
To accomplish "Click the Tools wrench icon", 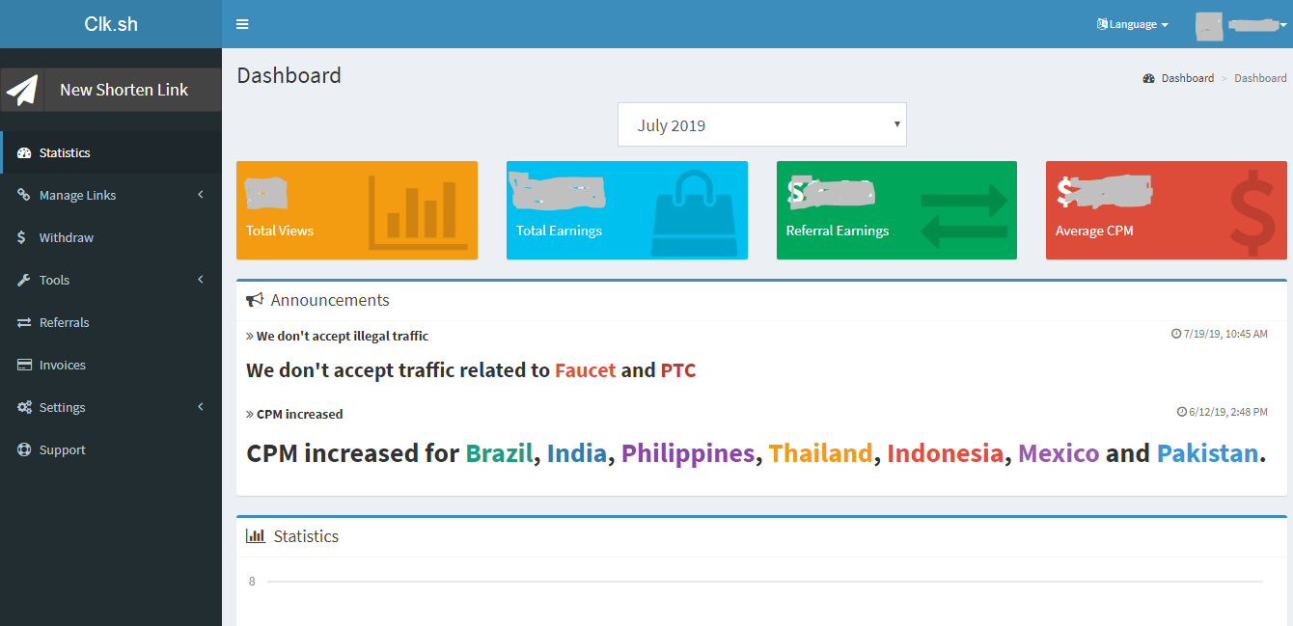I will click(24, 280).
